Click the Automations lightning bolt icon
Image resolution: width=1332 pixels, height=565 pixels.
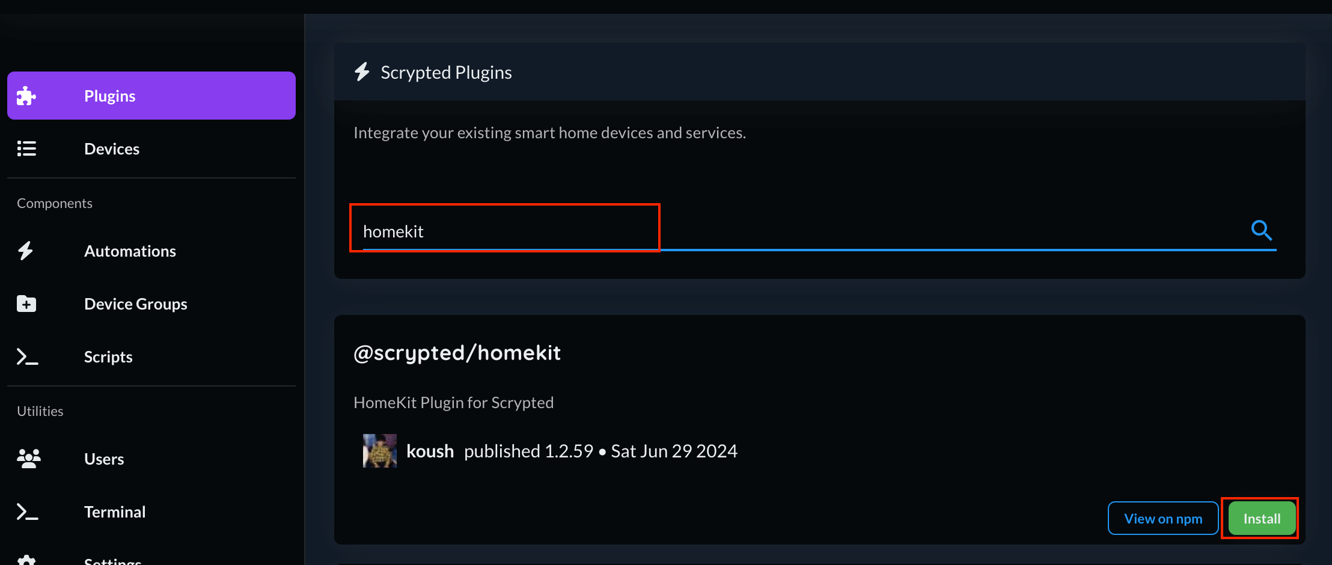click(25, 251)
